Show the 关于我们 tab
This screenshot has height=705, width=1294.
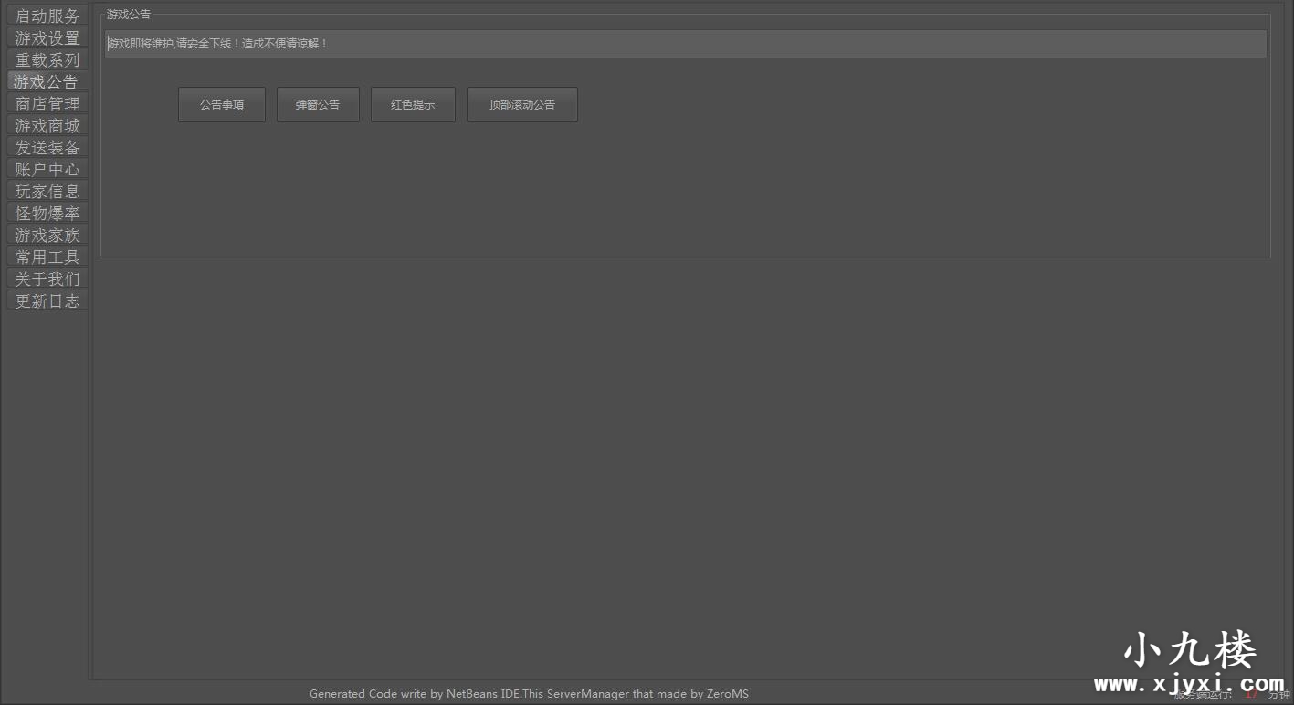coord(47,279)
